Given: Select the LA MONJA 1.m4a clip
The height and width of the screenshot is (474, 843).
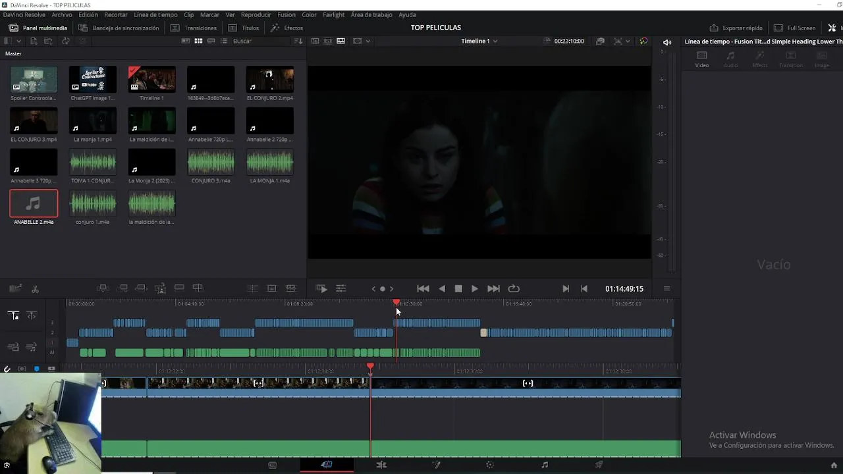Looking at the screenshot, I should pos(270,166).
